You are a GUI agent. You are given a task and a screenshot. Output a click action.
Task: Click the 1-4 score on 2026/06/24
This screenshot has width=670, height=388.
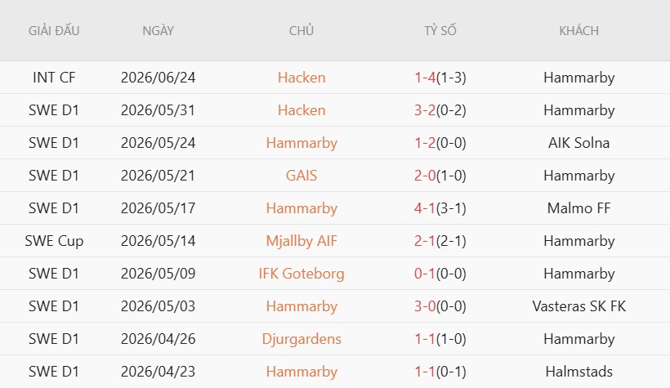pyautogui.click(x=425, y=78)
